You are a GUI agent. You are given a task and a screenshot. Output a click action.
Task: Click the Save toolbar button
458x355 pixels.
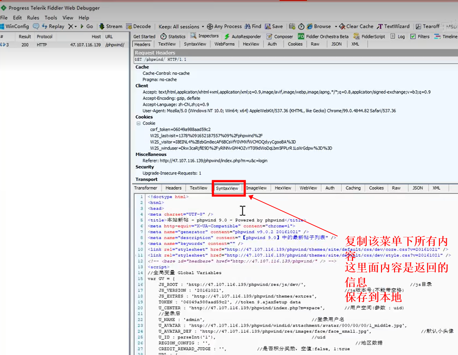(x=274, y=26)
